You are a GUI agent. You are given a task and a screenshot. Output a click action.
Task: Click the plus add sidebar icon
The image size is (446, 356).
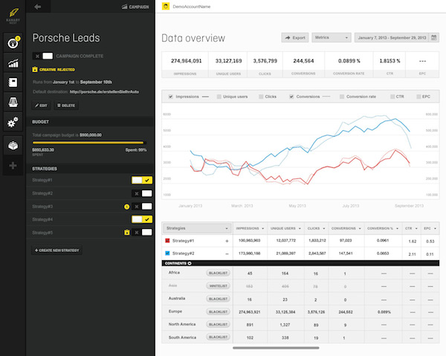click(x=13, y=166)
